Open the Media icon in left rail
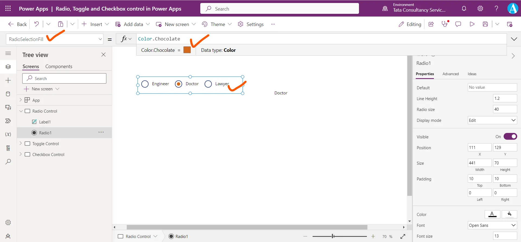This screenshot has height=242, width=521. (x=8, y=107)
